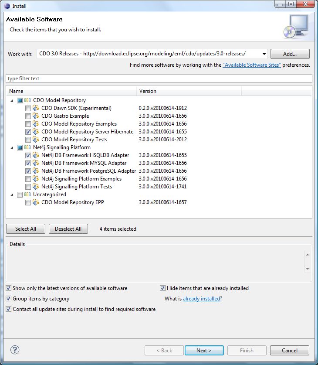Click the MYSQL Adapter feature icon
Image resolution: width=318 pixels, height=365 pixels.
(x=36, y=163)
